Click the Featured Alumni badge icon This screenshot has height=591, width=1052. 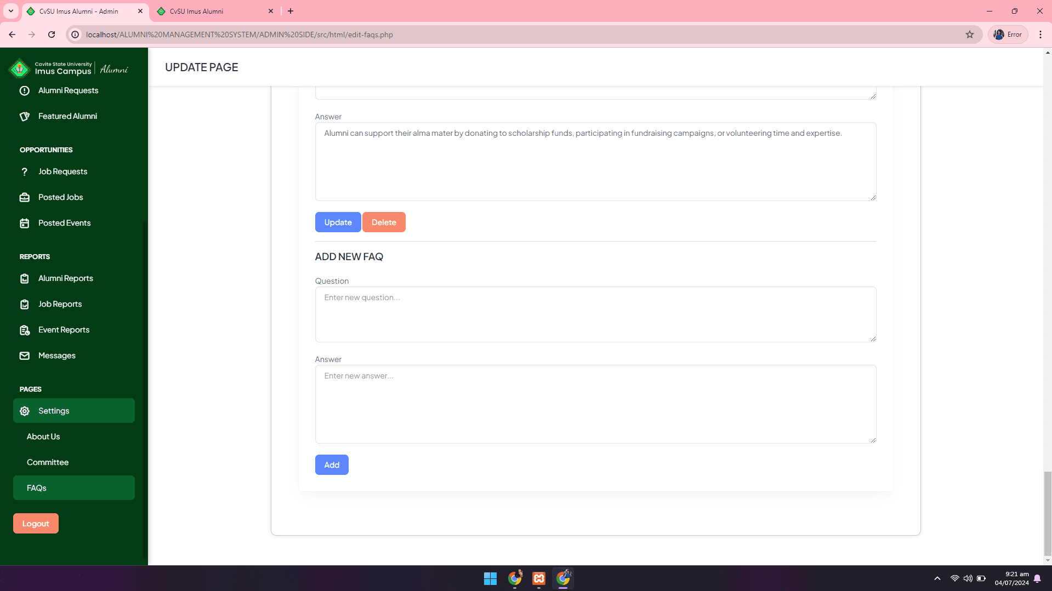pos(25,117)
